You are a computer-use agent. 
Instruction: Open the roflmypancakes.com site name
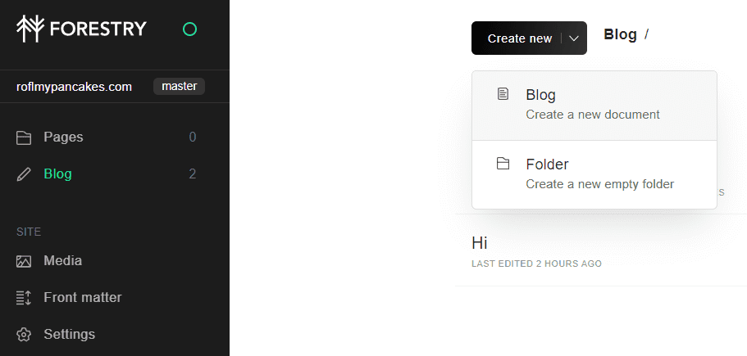coord(74,87)
